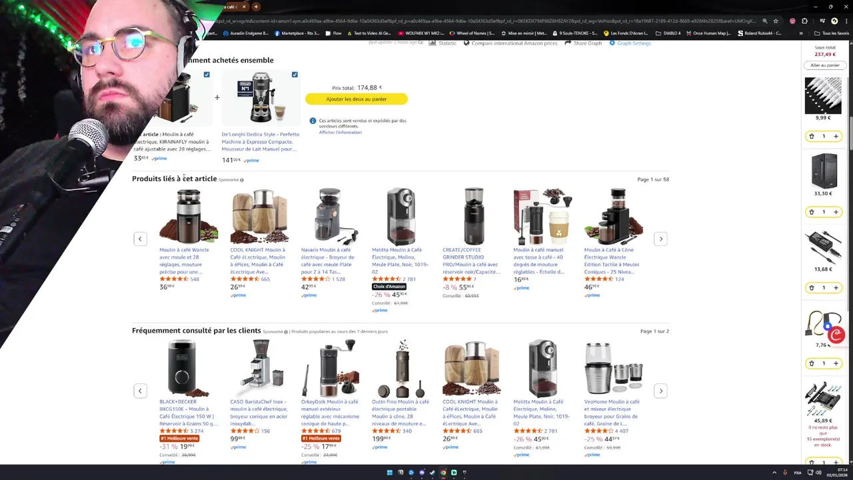Screen dimensions: 853x480
Task: Open network display tray icon
Action: pos(810,473)
